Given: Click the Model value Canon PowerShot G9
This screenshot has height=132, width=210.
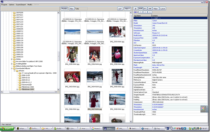Looking at the screenshot, I should click(x=160, y=23).
